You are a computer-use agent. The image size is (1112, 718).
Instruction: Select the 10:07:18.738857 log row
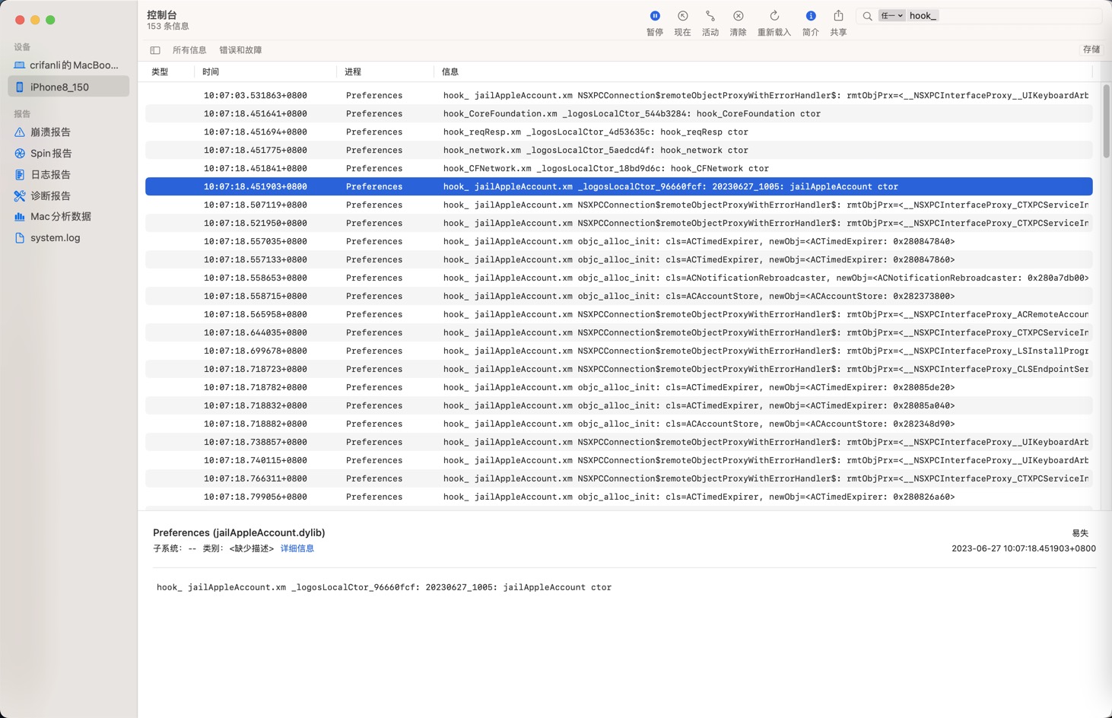(x=618, y=442)
